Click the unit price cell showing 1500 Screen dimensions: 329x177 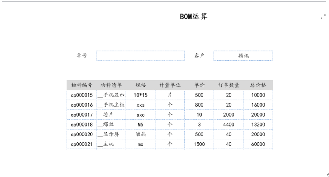pyautogui.click(x=199, y=144)
